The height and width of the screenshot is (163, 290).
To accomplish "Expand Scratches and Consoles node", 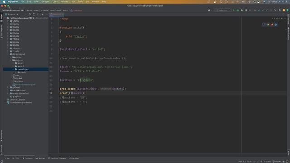I will 5,103.
